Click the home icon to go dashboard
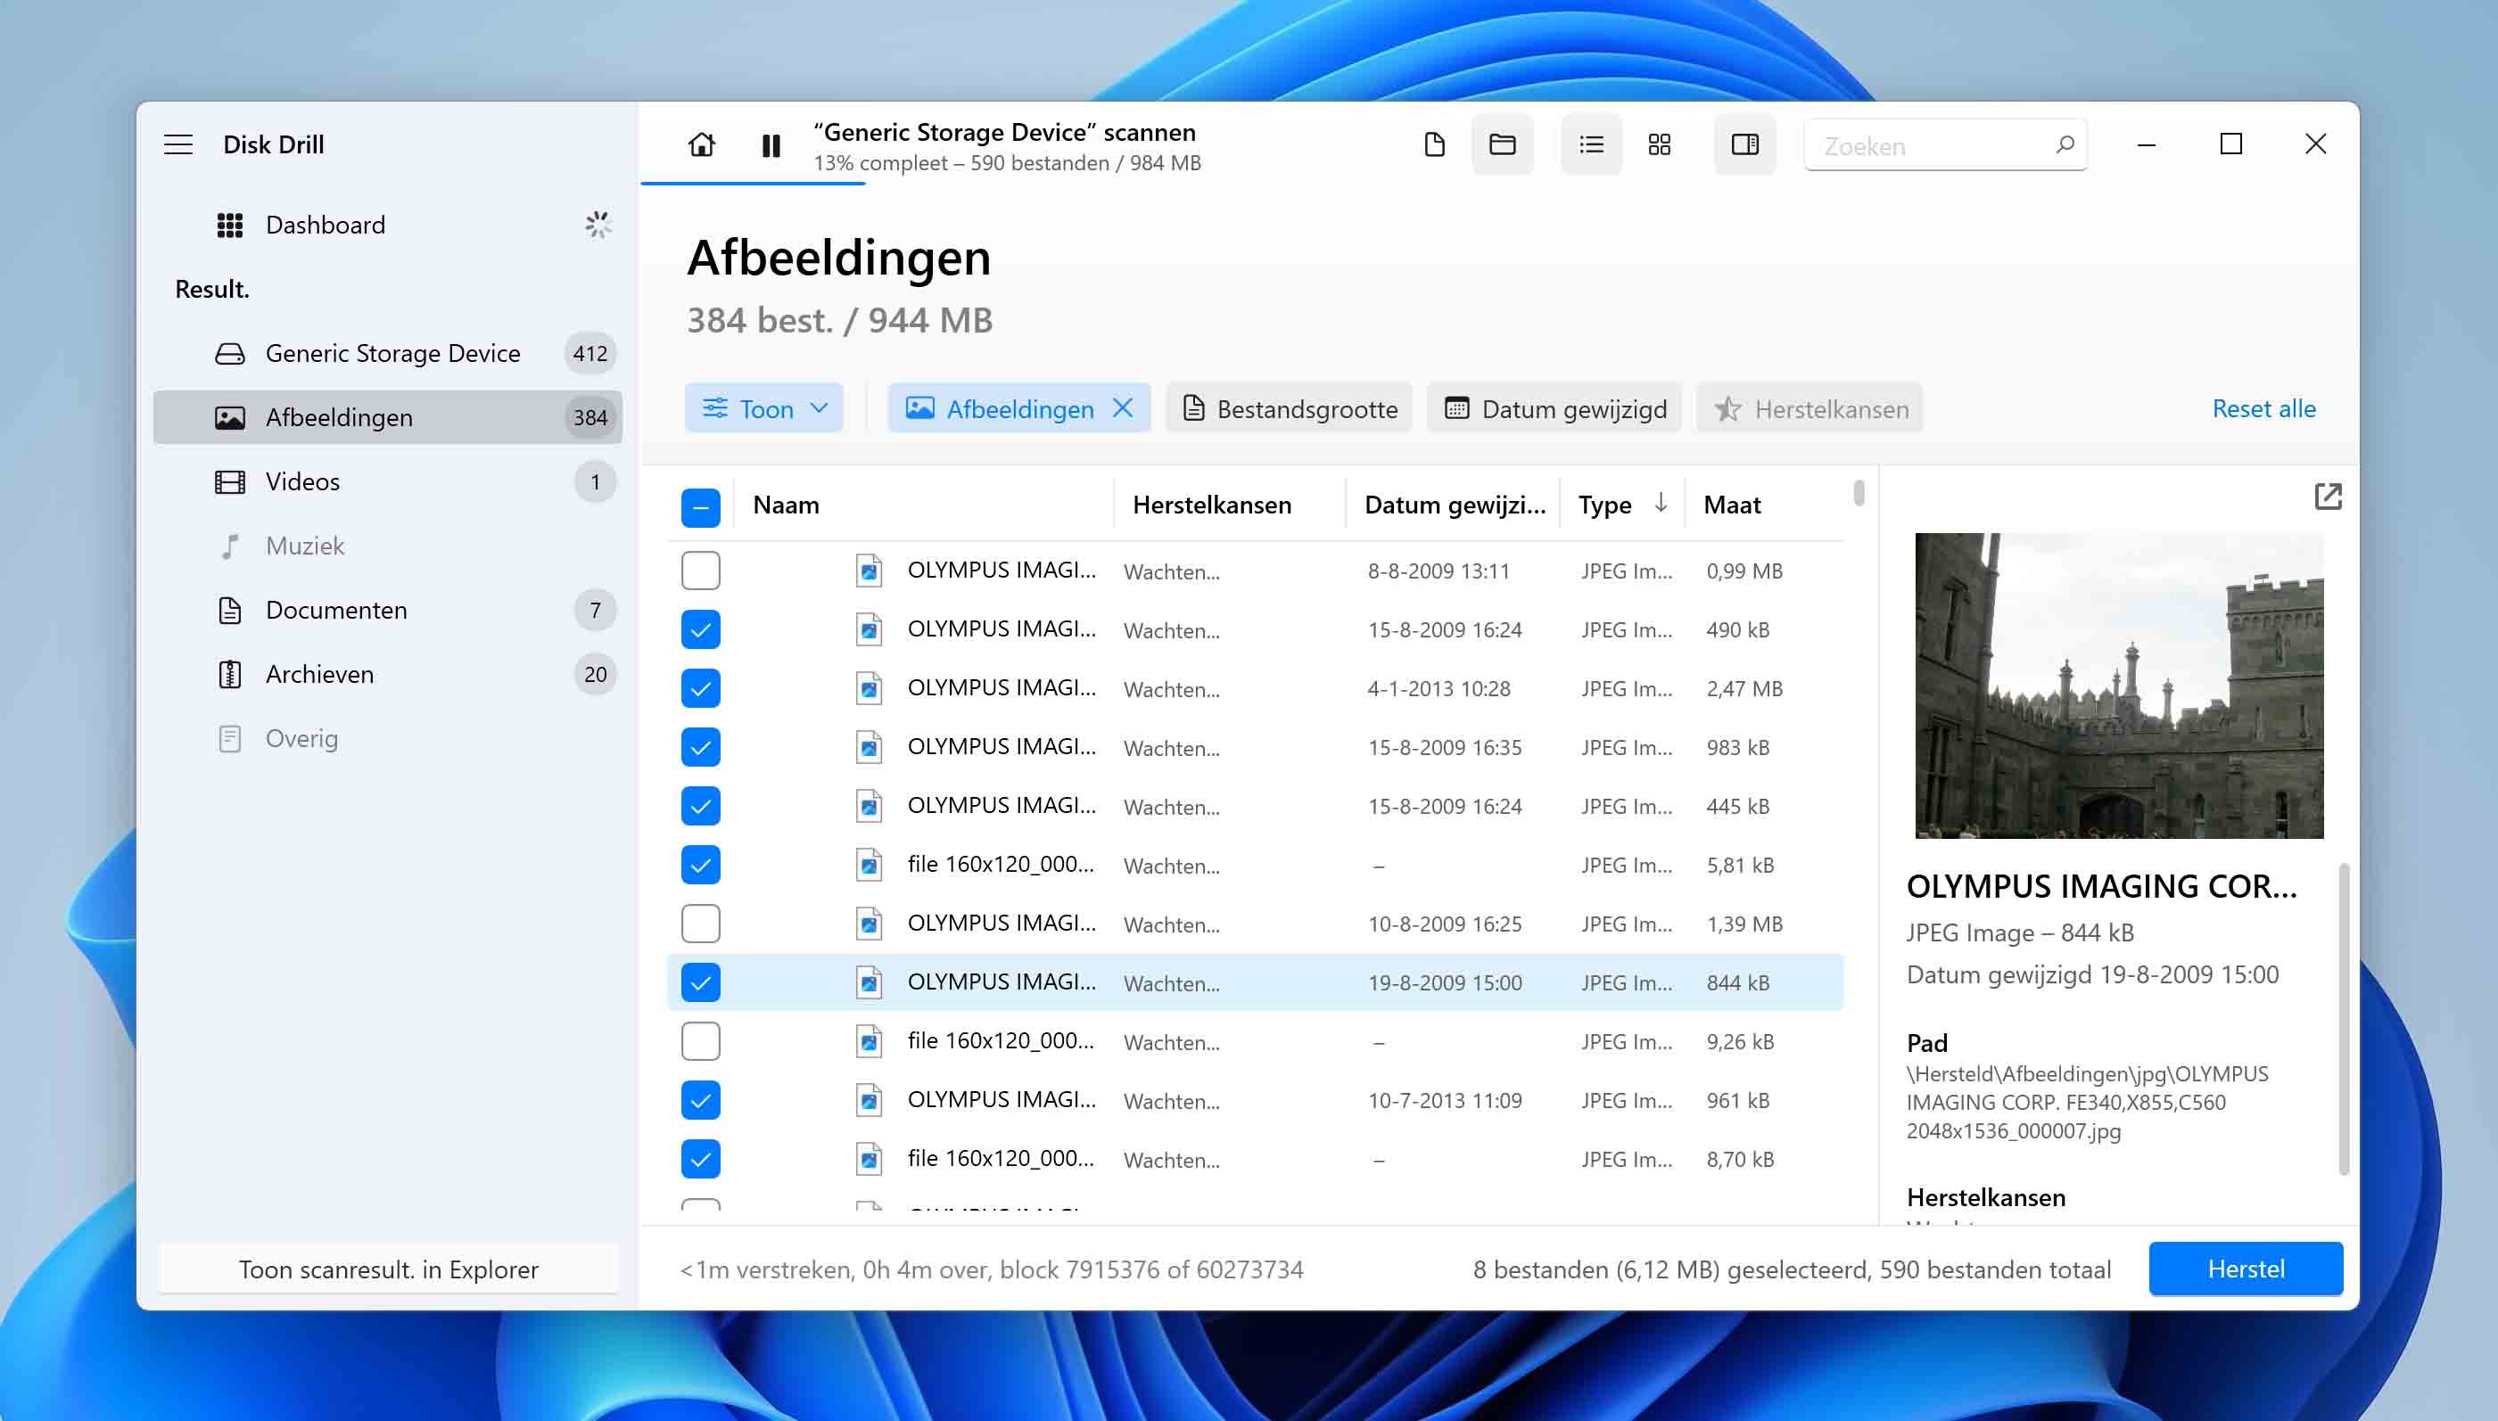 (702, 144)
